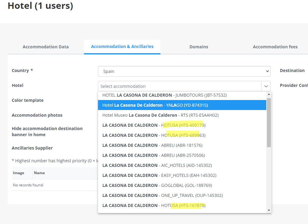This screenshot has height=224, width=308.
Task: Open the Country dropdown showing Spain
Action: coord(184,71)
